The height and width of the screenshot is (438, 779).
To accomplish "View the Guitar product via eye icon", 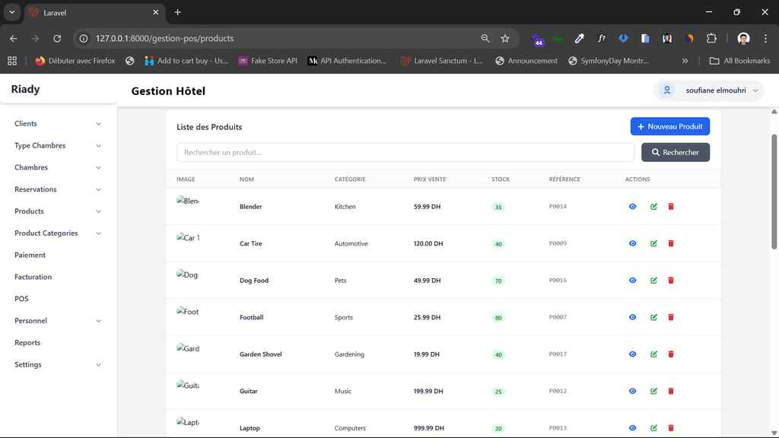I will (x=632, y=391).
